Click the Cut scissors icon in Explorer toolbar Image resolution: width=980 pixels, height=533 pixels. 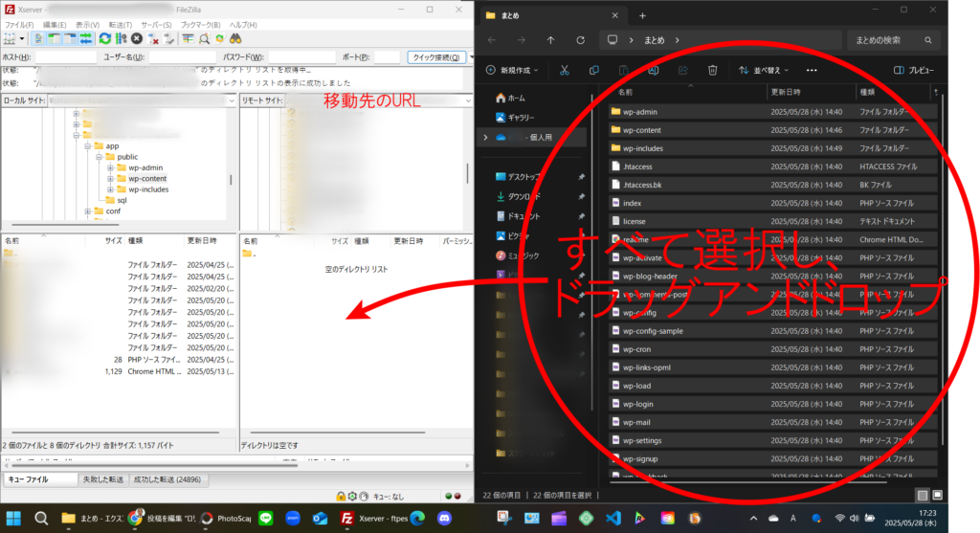tap(565, 70)
